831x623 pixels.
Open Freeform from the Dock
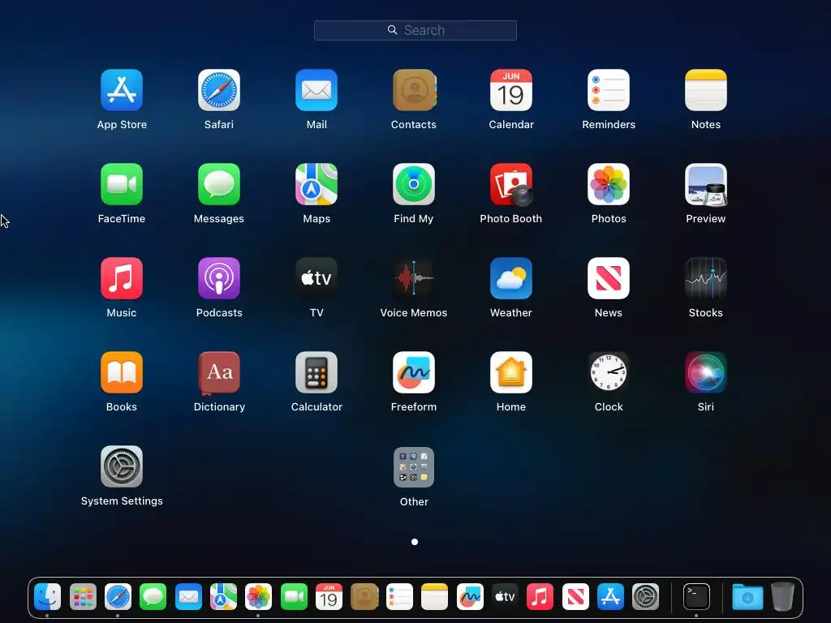click(470, 597)
